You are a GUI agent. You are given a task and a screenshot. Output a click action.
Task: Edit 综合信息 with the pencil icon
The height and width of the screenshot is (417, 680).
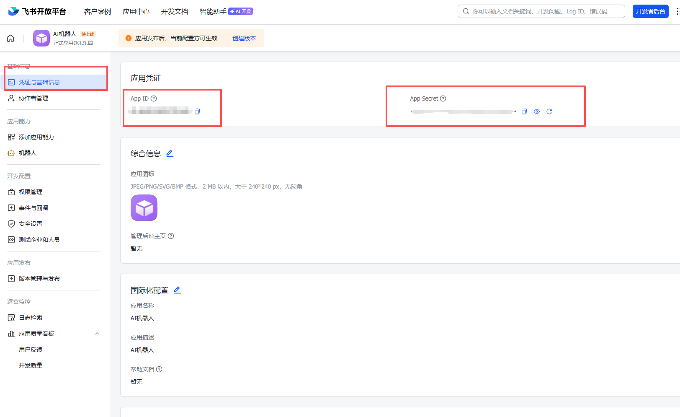(170, 153)
